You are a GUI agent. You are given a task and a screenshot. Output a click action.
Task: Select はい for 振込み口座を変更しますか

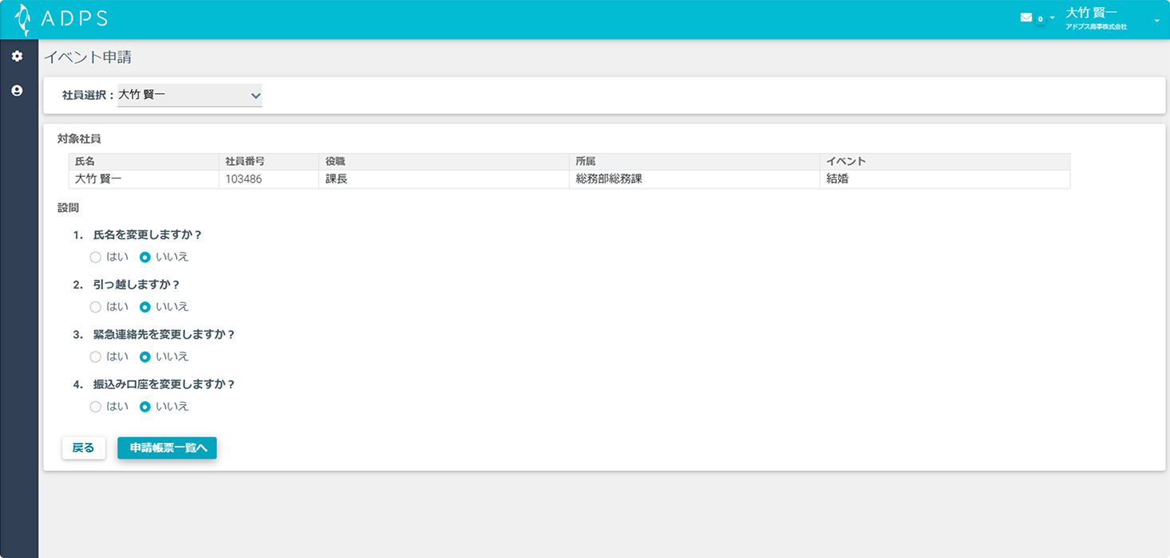pyautogui.click(x=96, y=407)
